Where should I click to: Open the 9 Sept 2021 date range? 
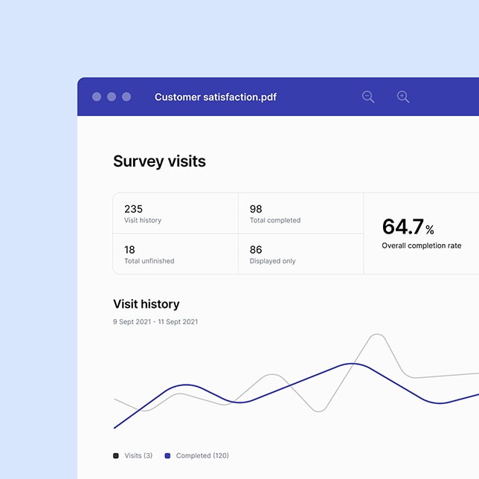coord(155,322)
